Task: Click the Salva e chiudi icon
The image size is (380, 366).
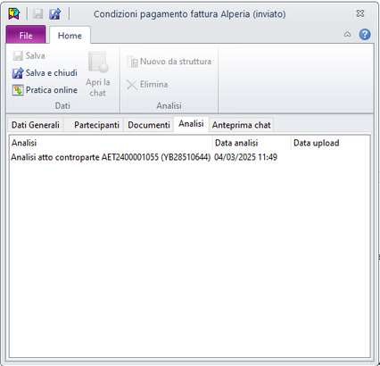Action: (x=18, y=73)
